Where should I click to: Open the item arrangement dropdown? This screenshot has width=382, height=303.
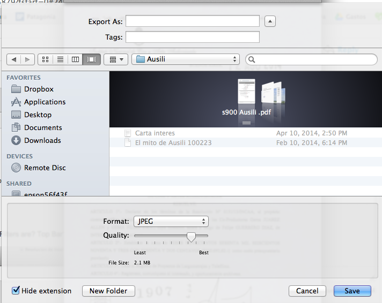click(x=116, y=59)
